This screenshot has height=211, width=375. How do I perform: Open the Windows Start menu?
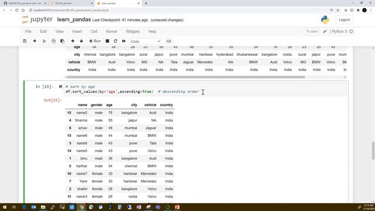point(5,207)
